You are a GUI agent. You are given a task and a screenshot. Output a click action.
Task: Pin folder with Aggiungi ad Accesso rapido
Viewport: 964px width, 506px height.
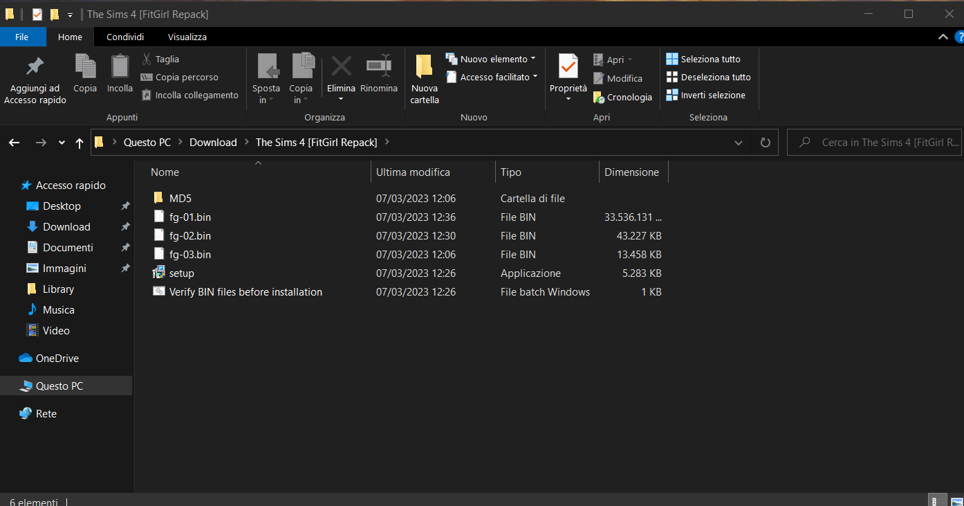(x=35, y=80)
